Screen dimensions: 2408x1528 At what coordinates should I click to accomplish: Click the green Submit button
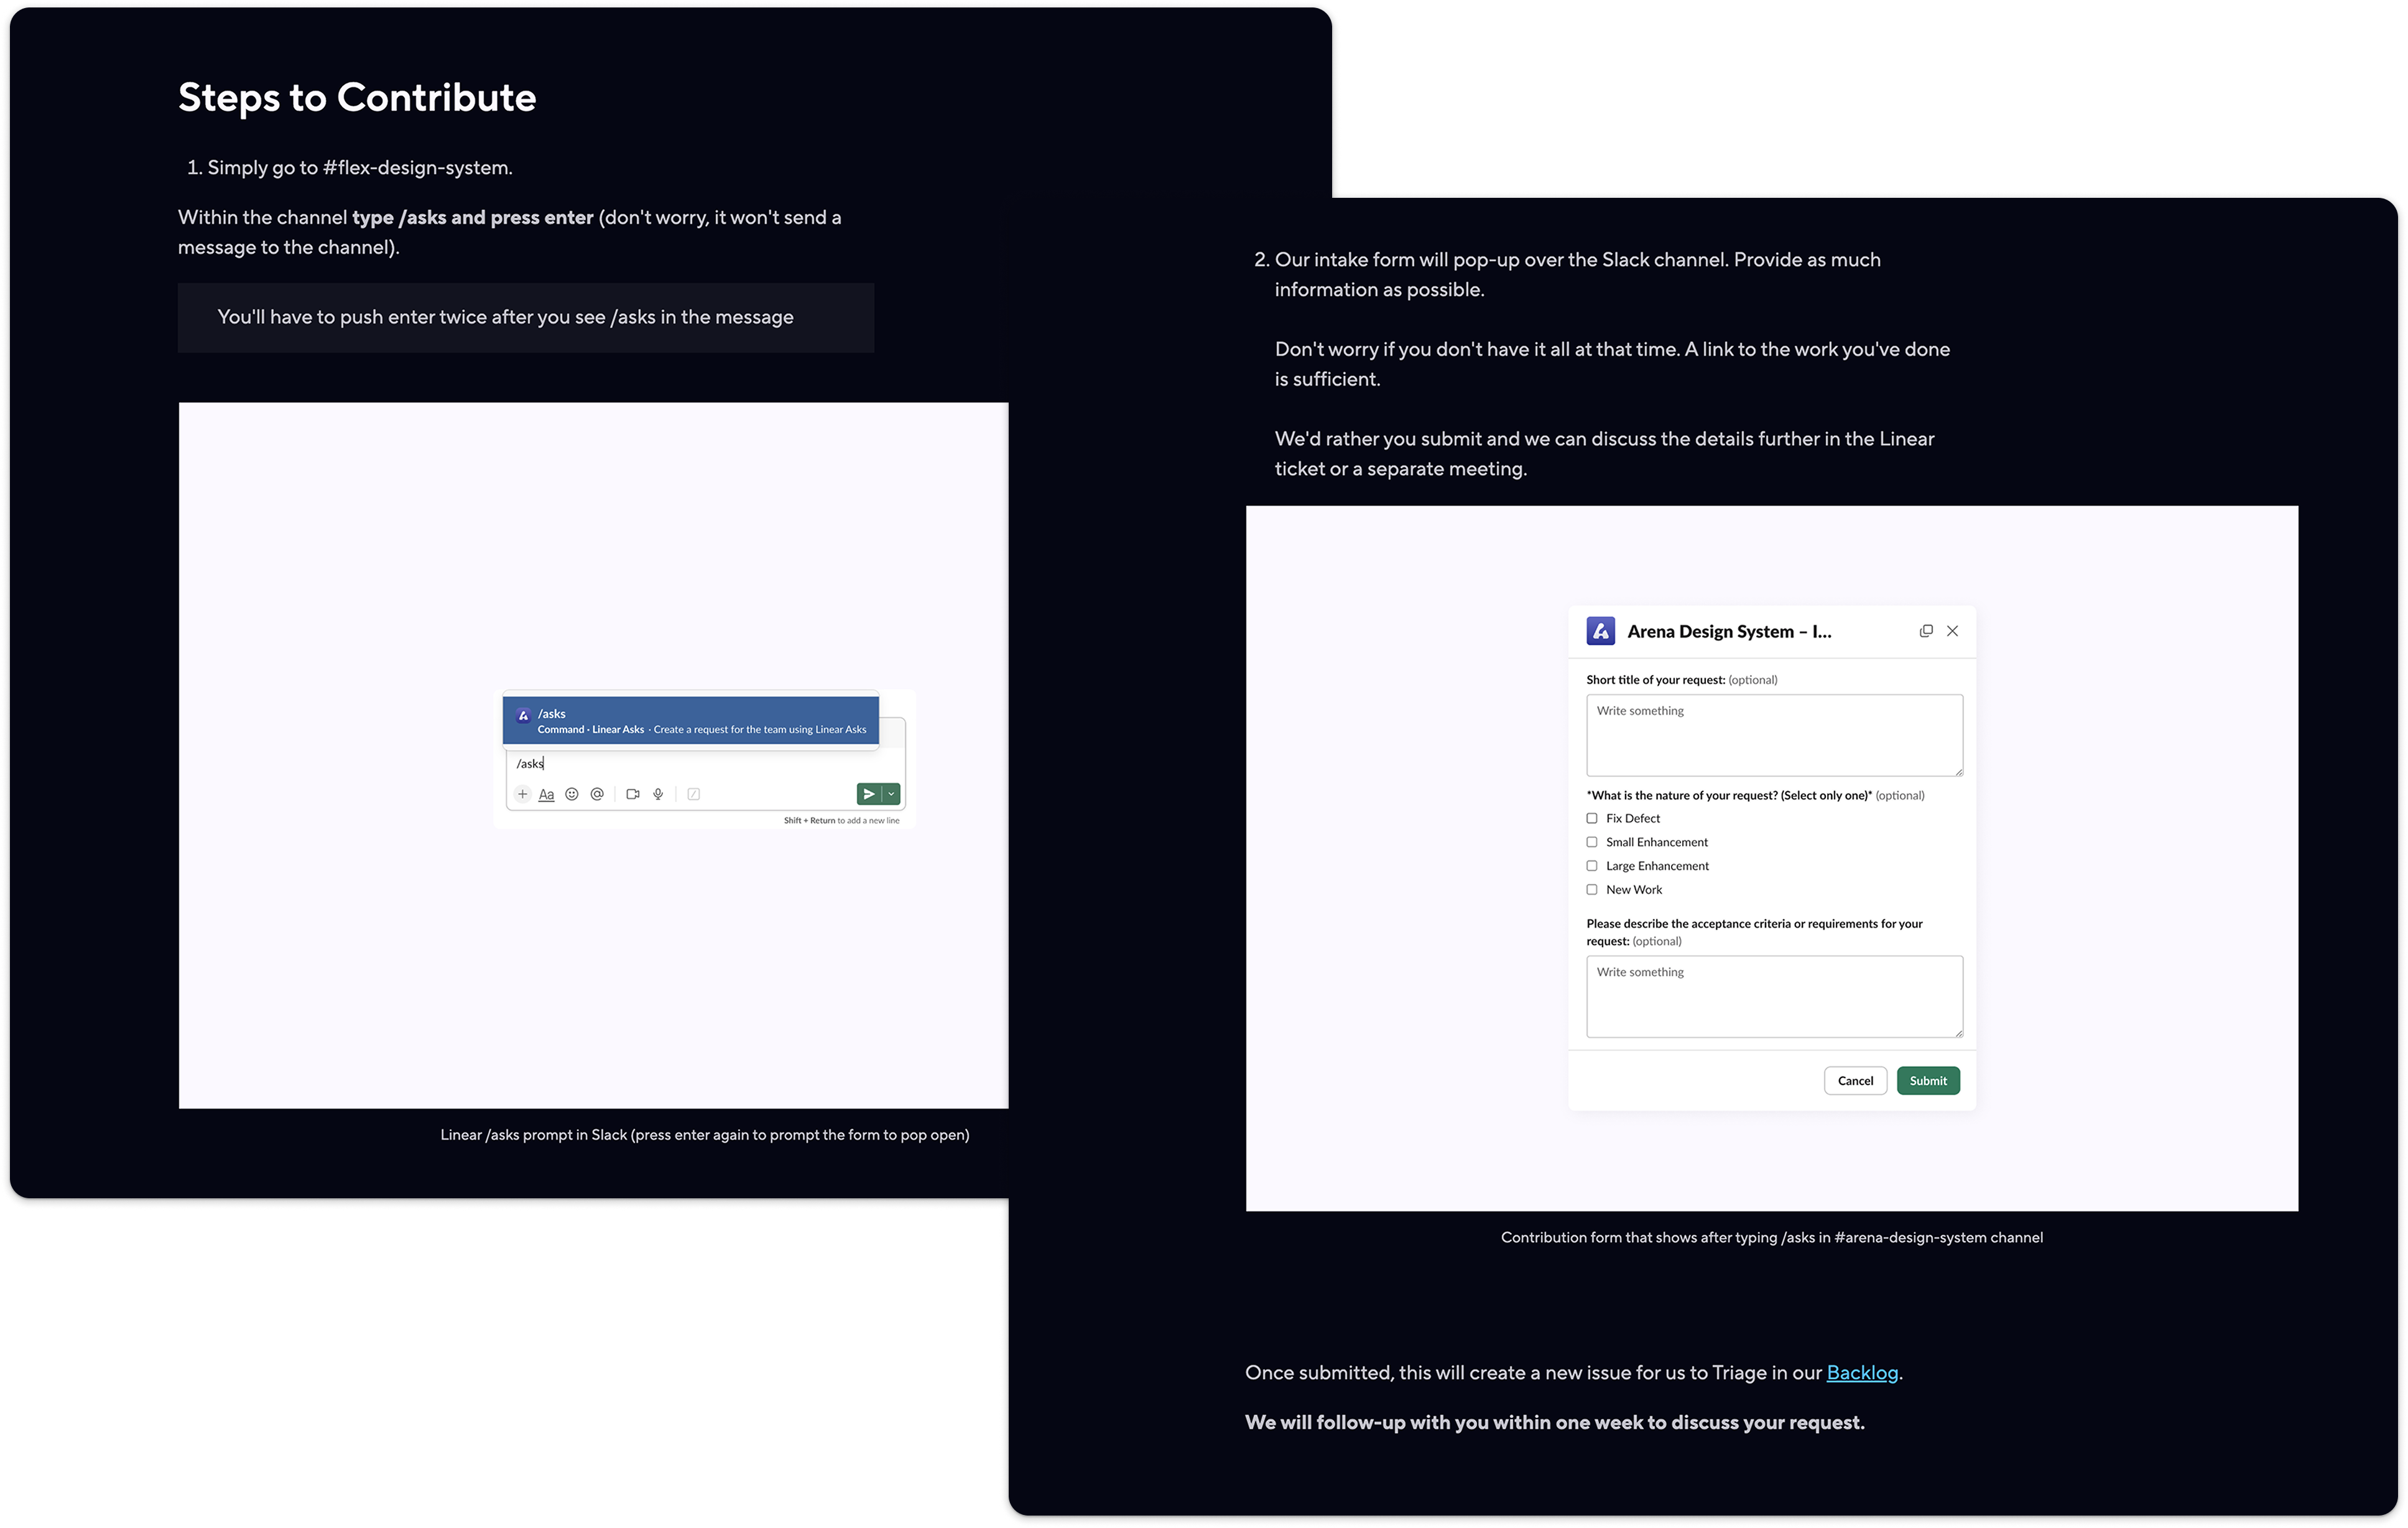tap(1928, 1082)
